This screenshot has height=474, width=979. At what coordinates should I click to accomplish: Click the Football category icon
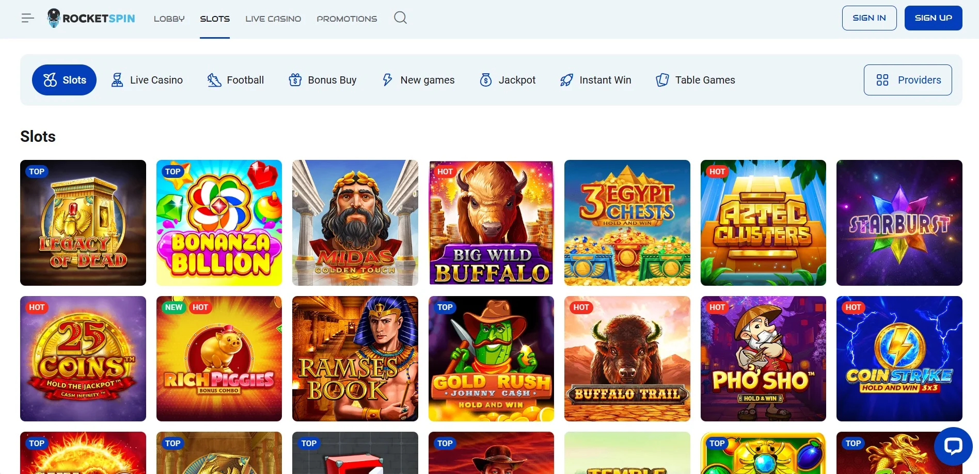tap(214, 80)
